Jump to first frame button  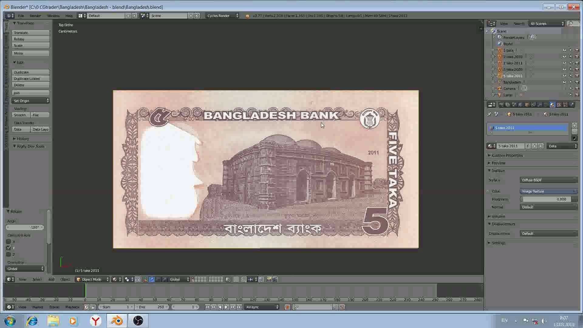click(x=207, y=307)
